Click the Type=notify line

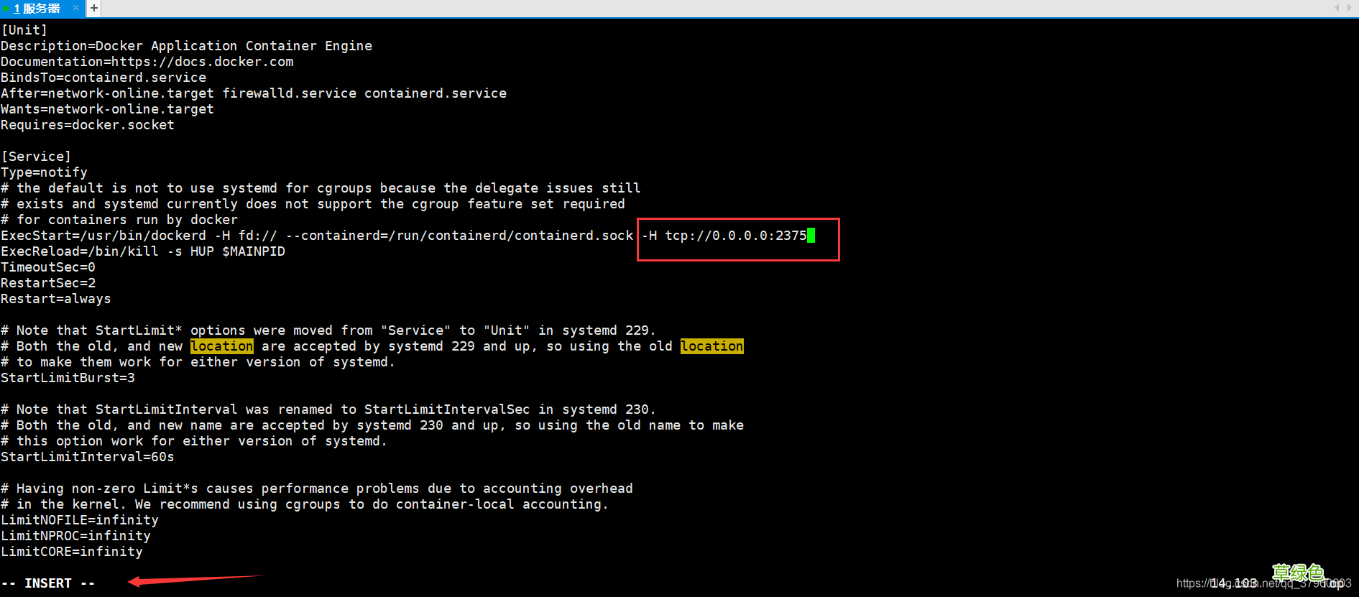pos(44,172)
